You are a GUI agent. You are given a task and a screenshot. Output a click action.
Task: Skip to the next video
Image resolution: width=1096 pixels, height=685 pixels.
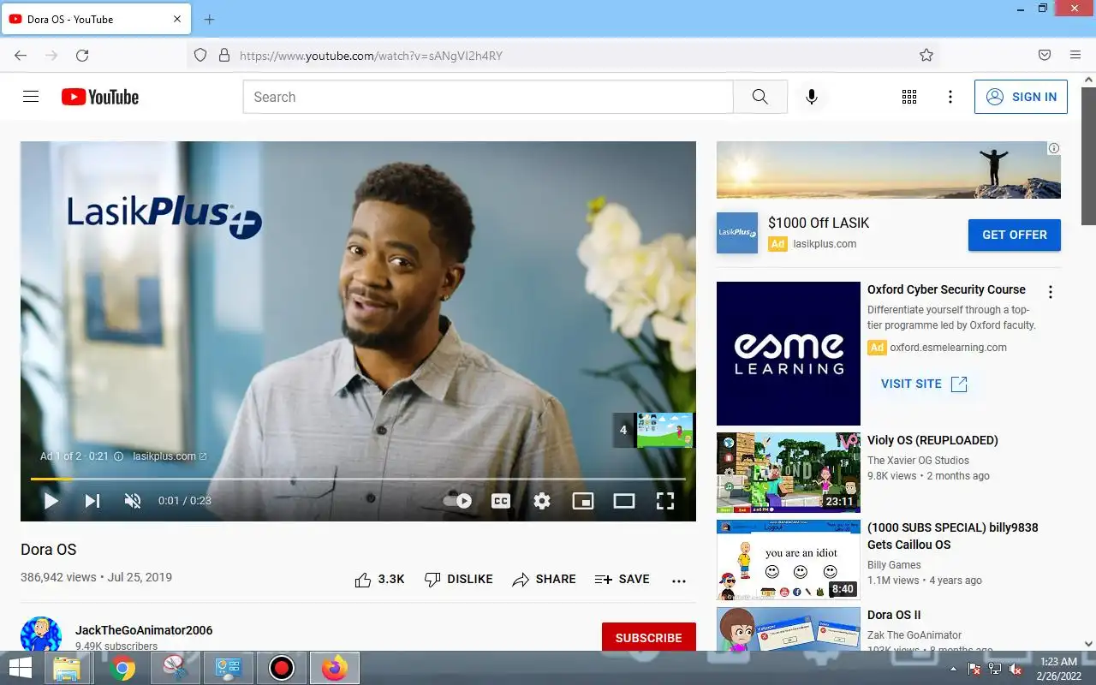pos(92,501)
